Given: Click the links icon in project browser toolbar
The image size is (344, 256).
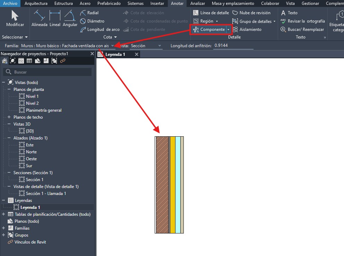Looking at the screenshot, I should pos(63,61).
